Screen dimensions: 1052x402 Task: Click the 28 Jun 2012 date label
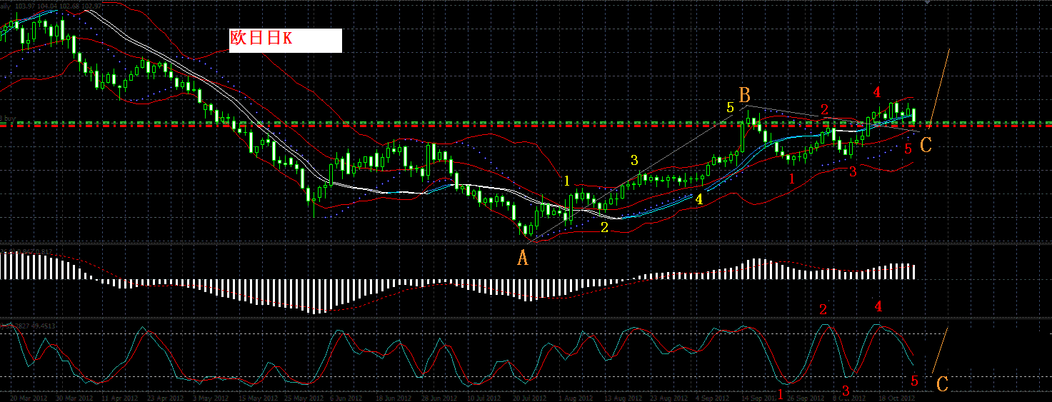point(439,398)
